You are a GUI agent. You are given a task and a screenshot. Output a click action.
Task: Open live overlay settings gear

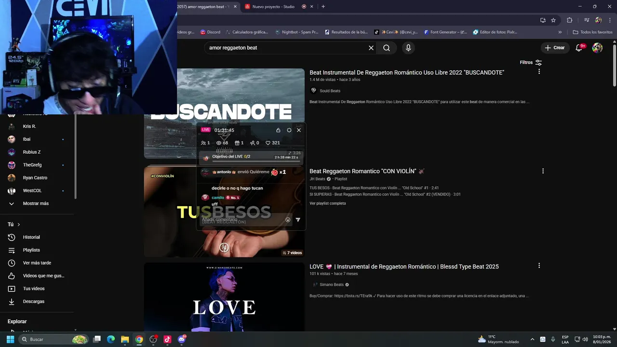click(x=289, y=130)
